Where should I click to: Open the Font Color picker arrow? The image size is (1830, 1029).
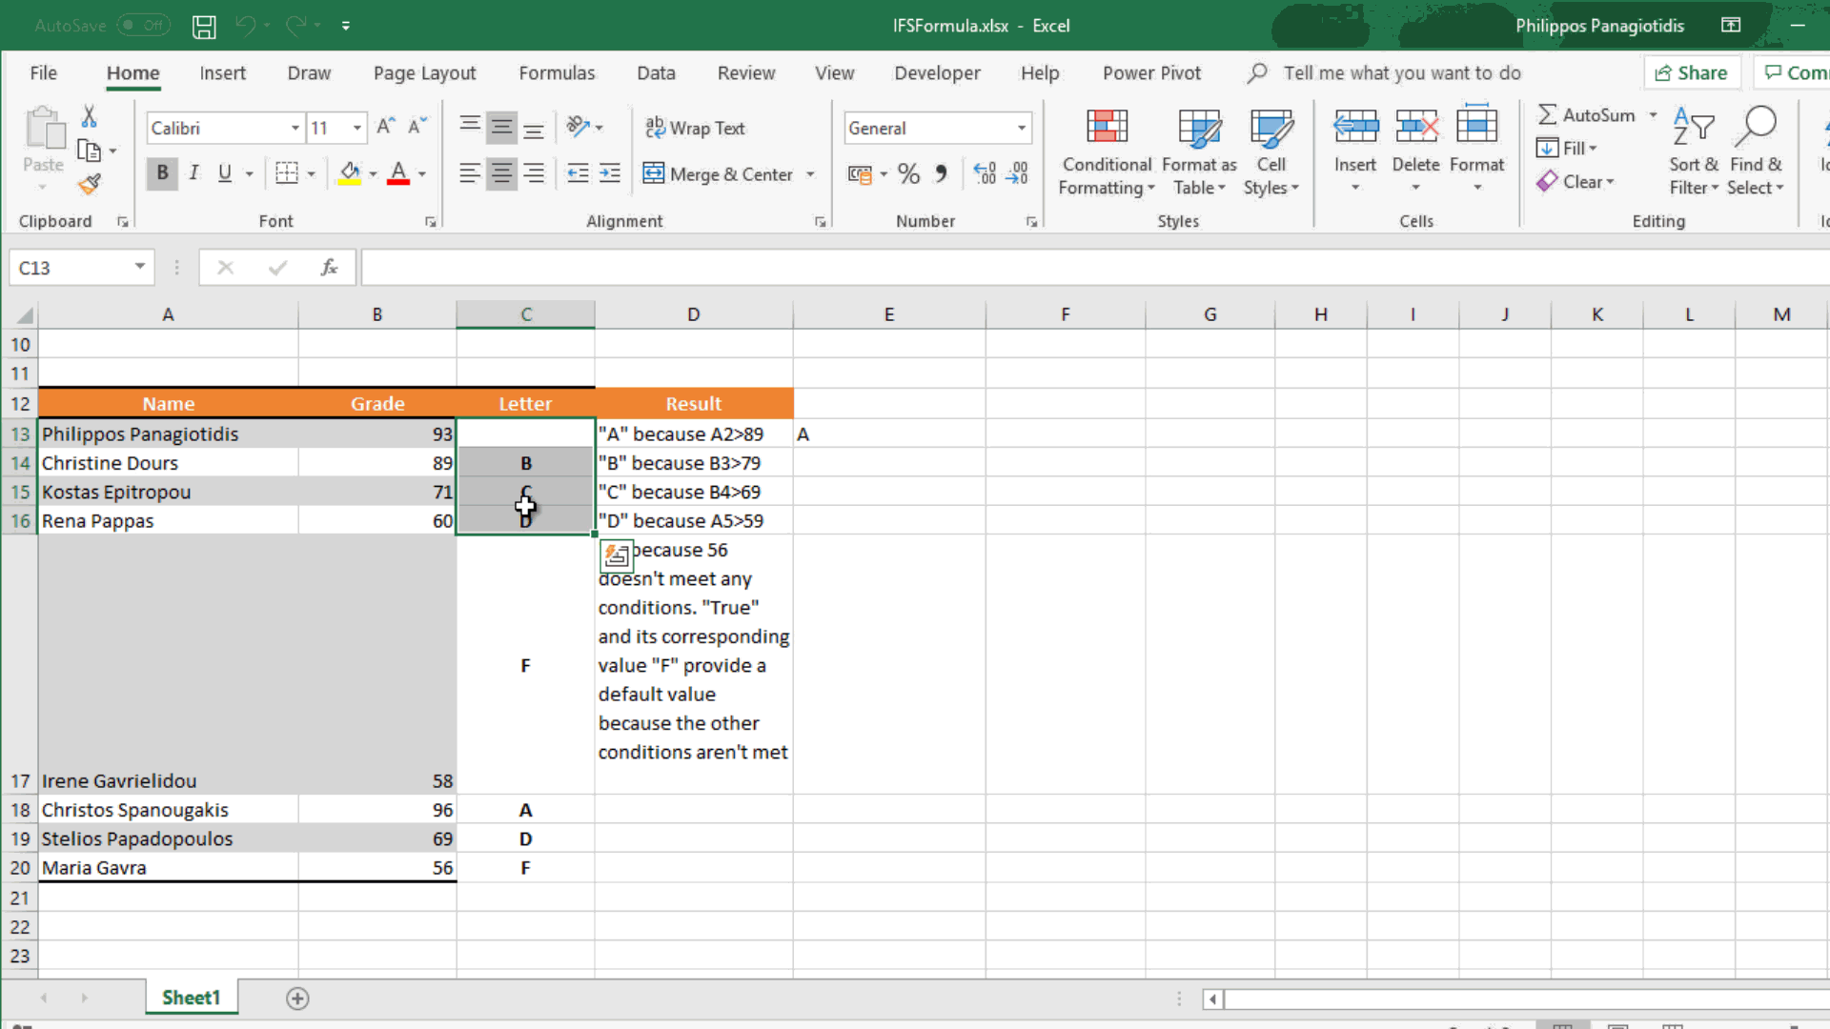tap(422, 172)
